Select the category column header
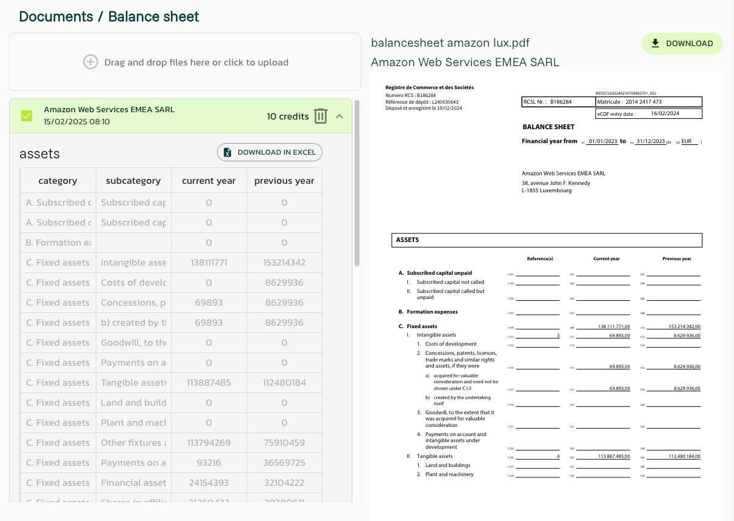This screenshot has width=734, height=521. tap(58, 181)
